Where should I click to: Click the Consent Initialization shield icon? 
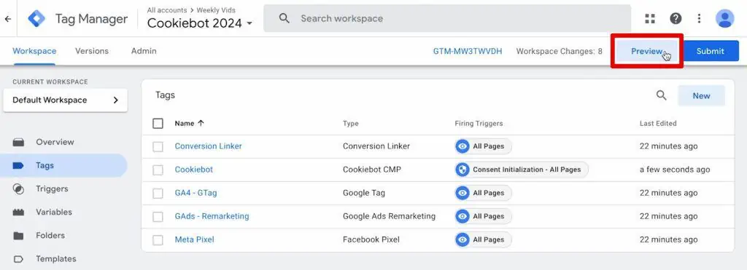pyautogui.click(x=462, y=170)
